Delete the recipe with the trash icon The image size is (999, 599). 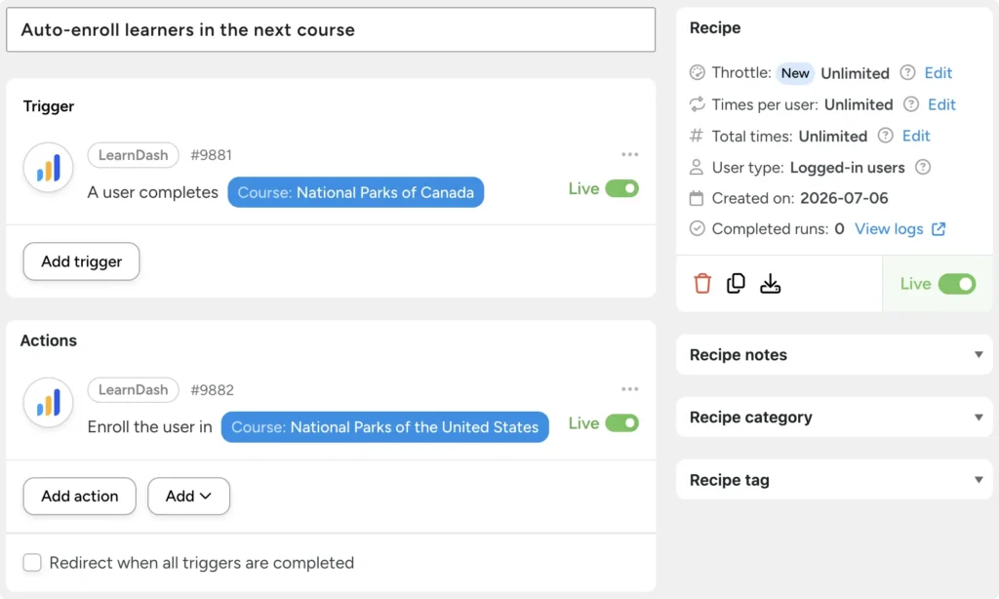pyautogui.click(x=702, y=284)
